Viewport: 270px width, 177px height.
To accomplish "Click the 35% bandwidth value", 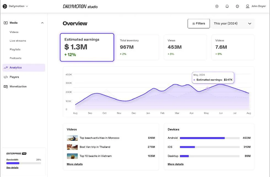I will point(39,160).
